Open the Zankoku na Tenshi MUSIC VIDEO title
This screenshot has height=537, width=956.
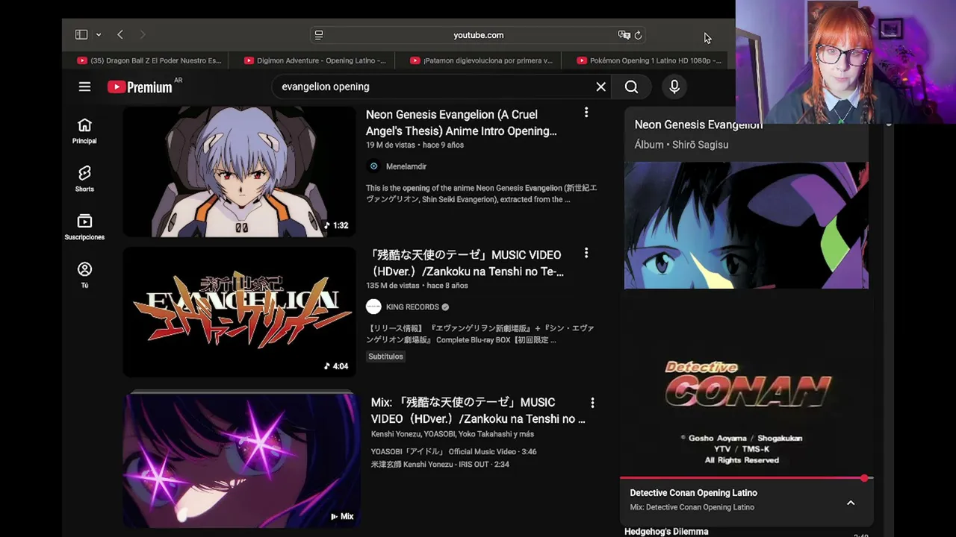[465, 263]
